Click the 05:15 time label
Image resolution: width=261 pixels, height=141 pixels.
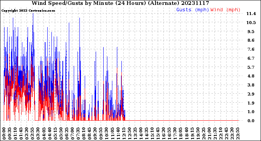coord(55,134)
